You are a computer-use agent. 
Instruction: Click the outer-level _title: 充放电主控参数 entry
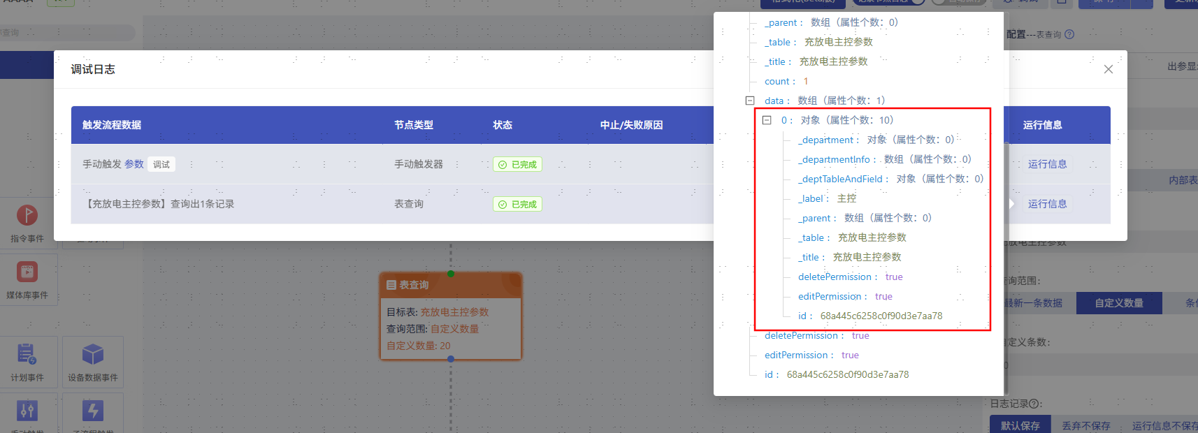pyautogui.click(x=816, y=61)
